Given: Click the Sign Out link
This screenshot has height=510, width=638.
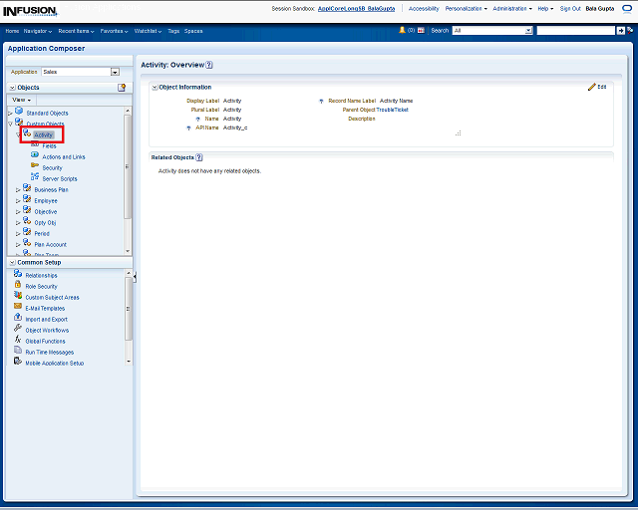Looking at the screenshot, I should pos(570,8).
